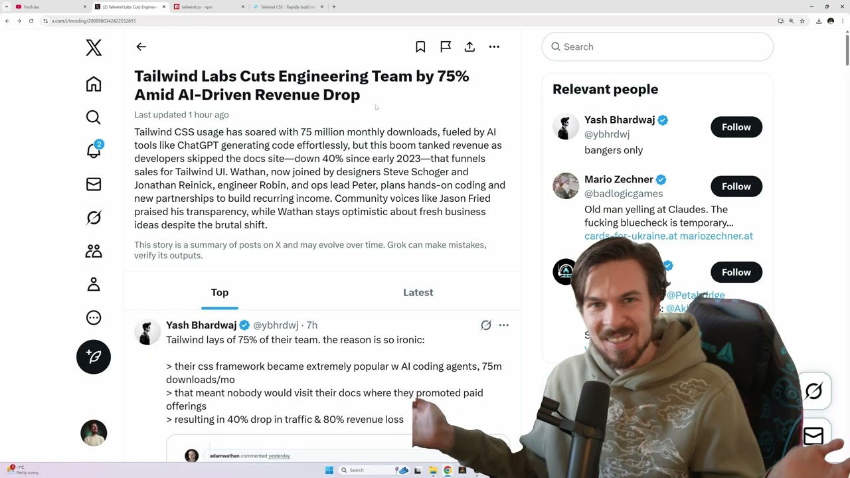Open Yash Bhardwaj avatar on the post
The height and width of the screenshot is (478, 850).
pyautogui.click(x=147, y=332)
